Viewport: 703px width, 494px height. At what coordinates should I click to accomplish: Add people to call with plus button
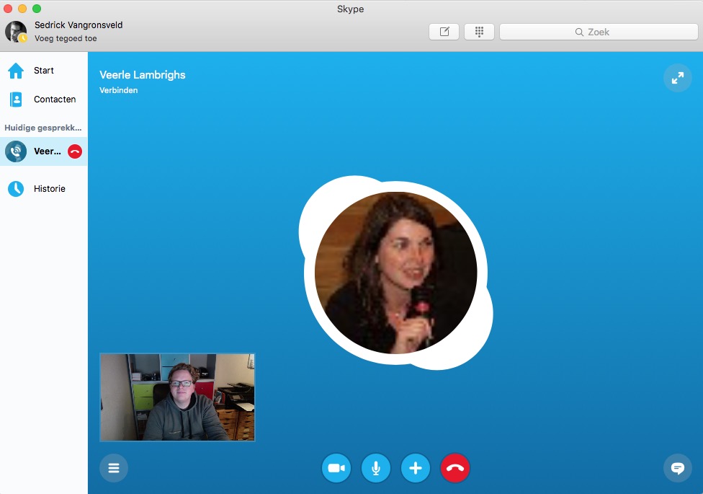(416, 468)
